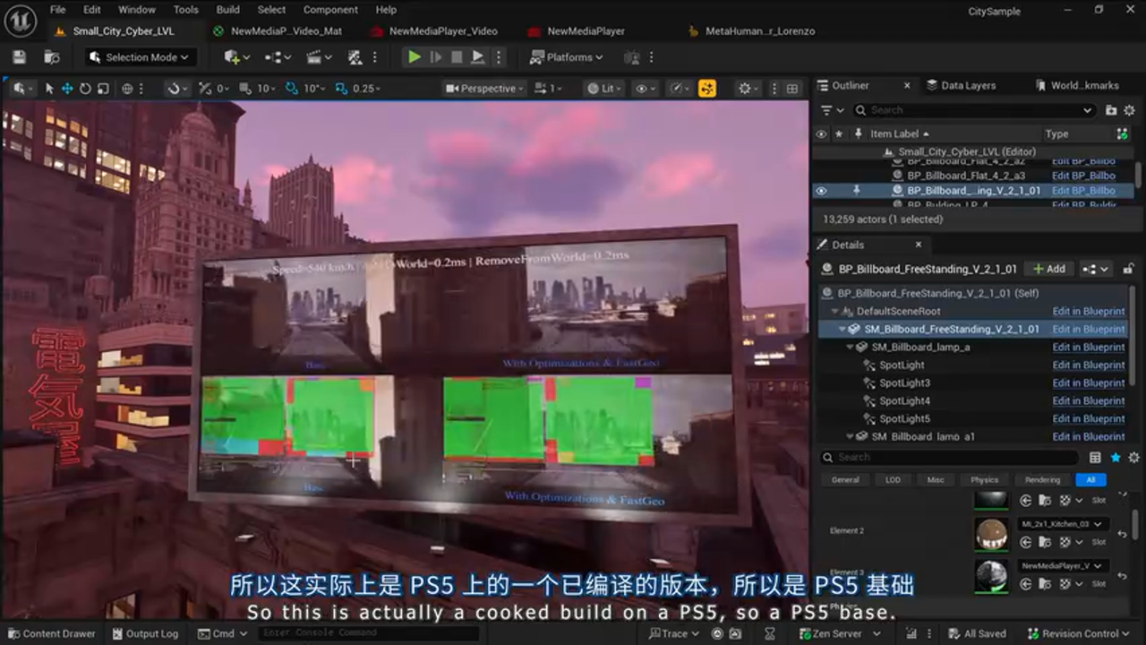The width and height of the screenshot is (1146, 645).
Task: Enable the snapping highlight toggle in viewport toolbar
Action: coord(706,88)
